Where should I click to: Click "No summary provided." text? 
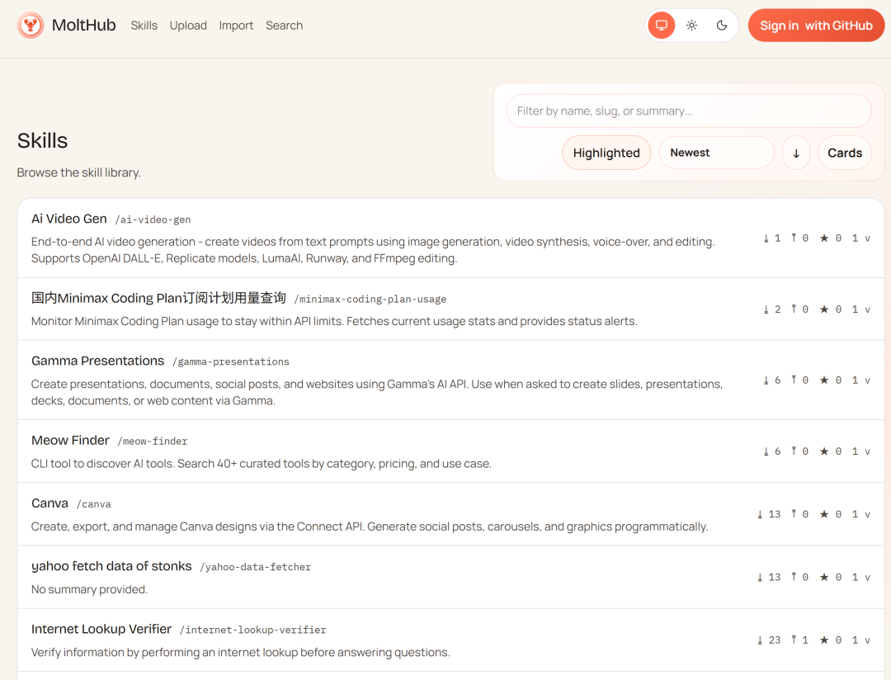[x=89, y=589]
